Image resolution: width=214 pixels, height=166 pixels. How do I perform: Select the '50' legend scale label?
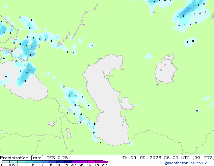coord(104,165)
